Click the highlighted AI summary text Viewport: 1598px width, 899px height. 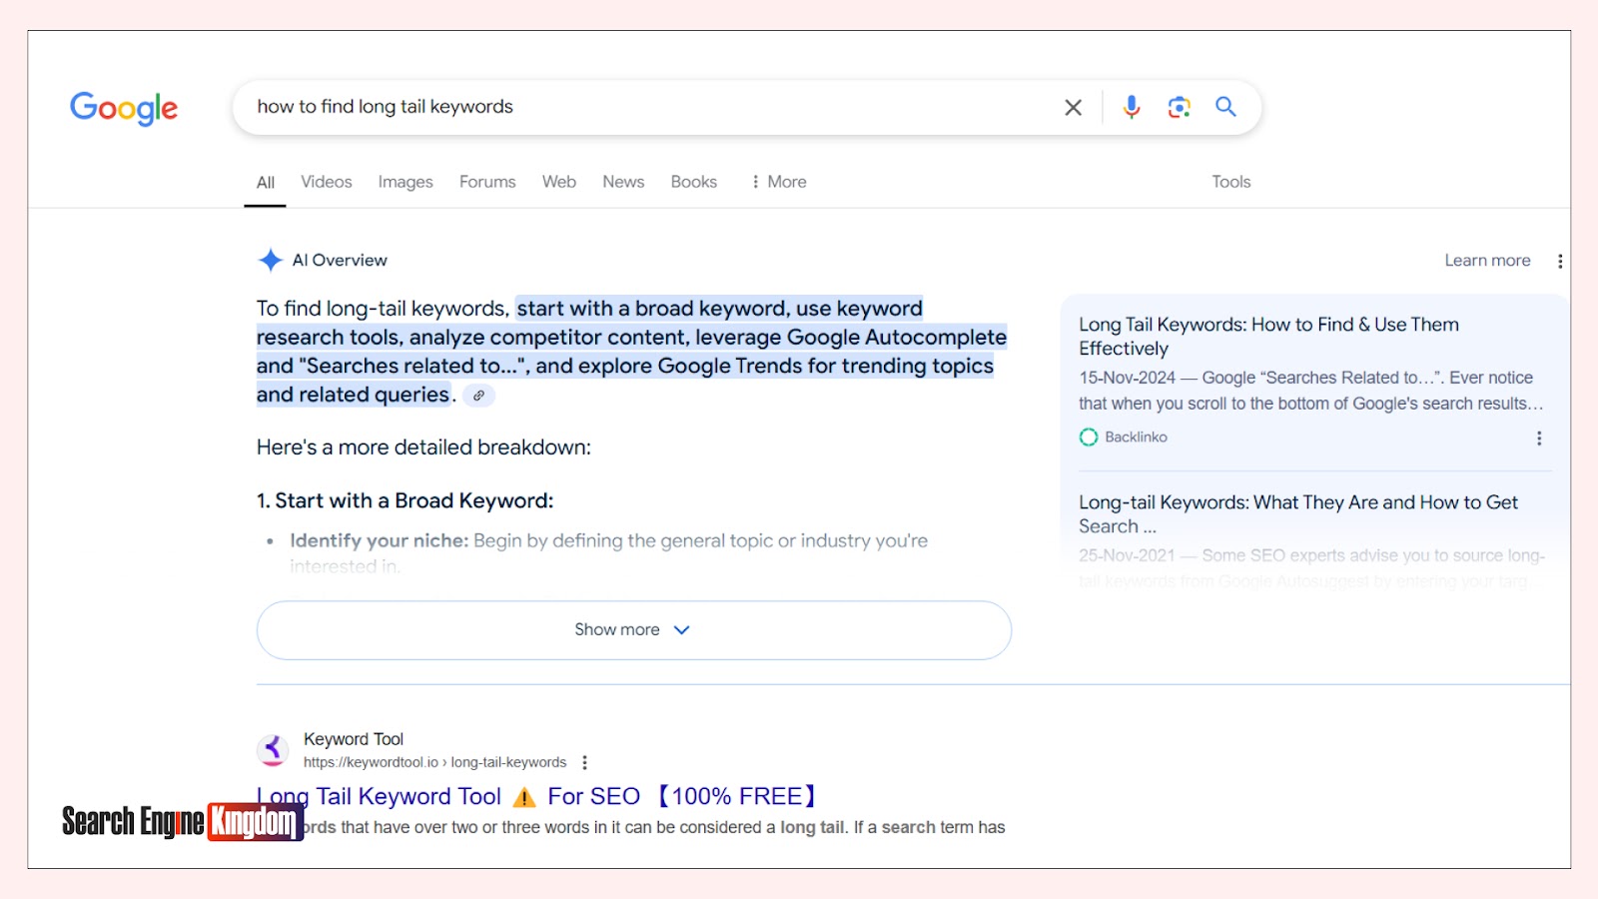coord(631,352)
